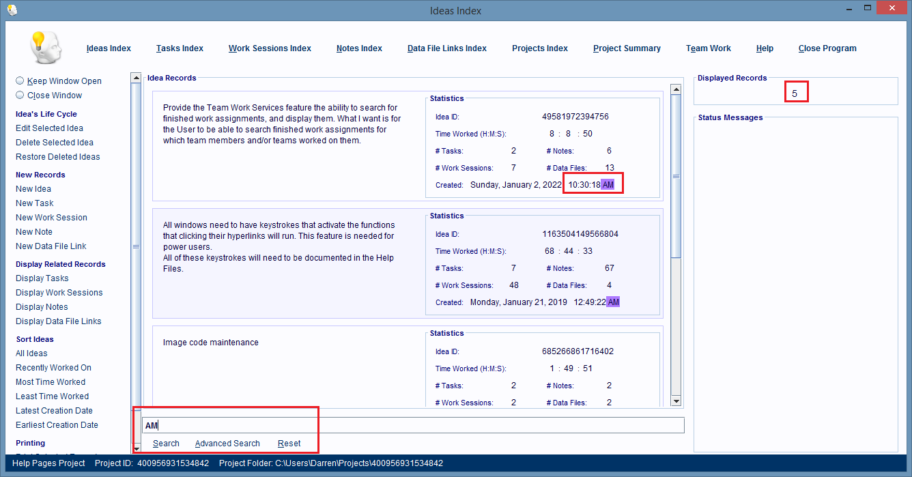The width and height of the screenshot is (912, 477).
Task: Select the Team Work Services search idea text
Action: tap(282, 124)
